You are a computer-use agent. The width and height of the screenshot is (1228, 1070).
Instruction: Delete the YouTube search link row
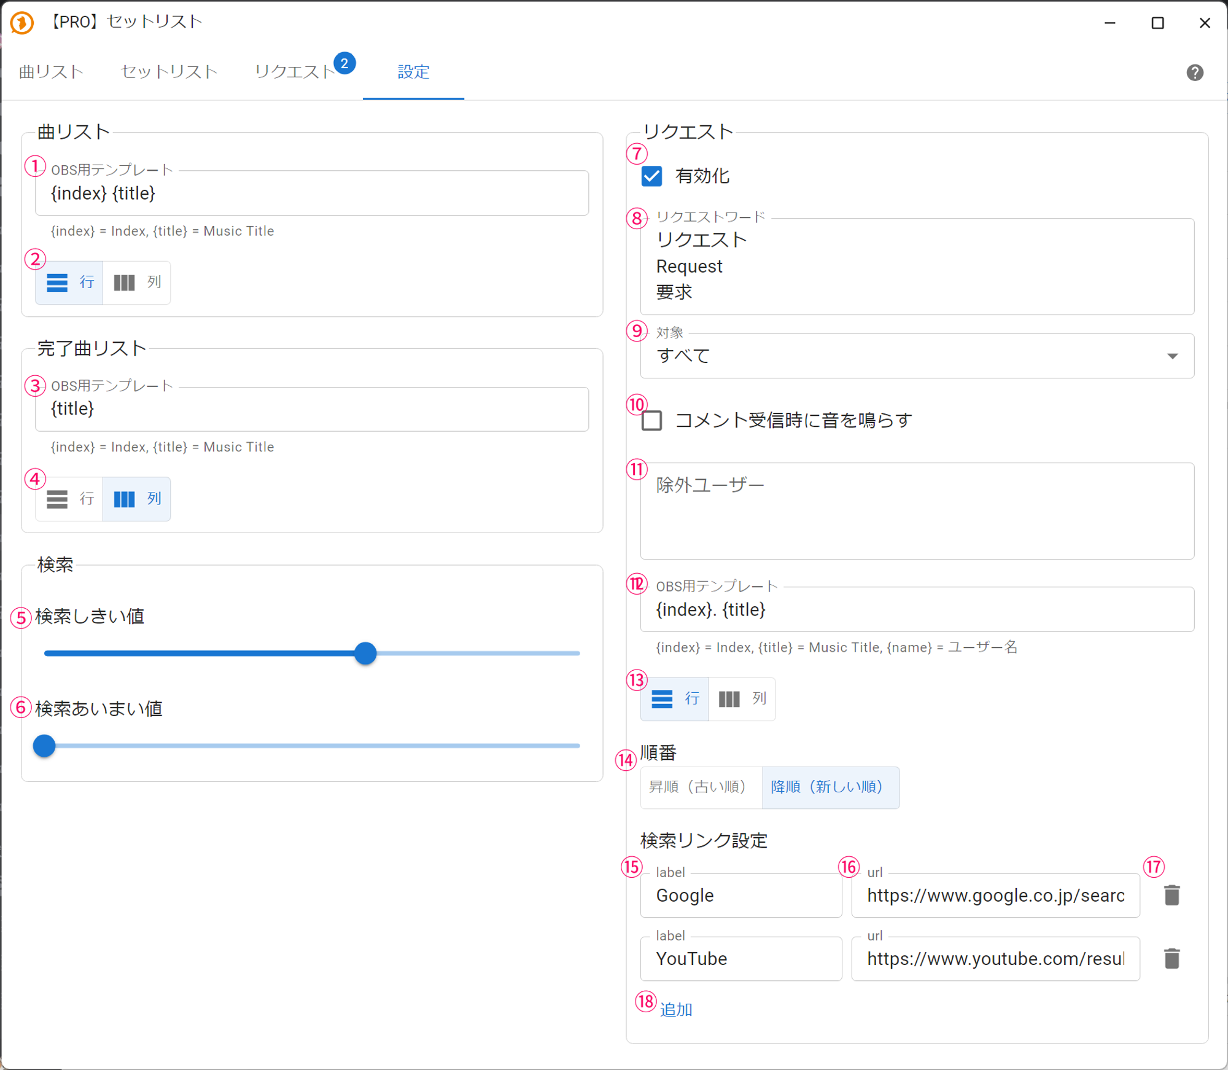pos(1172,959)
